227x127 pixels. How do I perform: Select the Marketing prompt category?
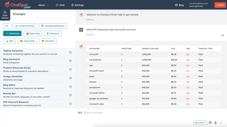12,33
